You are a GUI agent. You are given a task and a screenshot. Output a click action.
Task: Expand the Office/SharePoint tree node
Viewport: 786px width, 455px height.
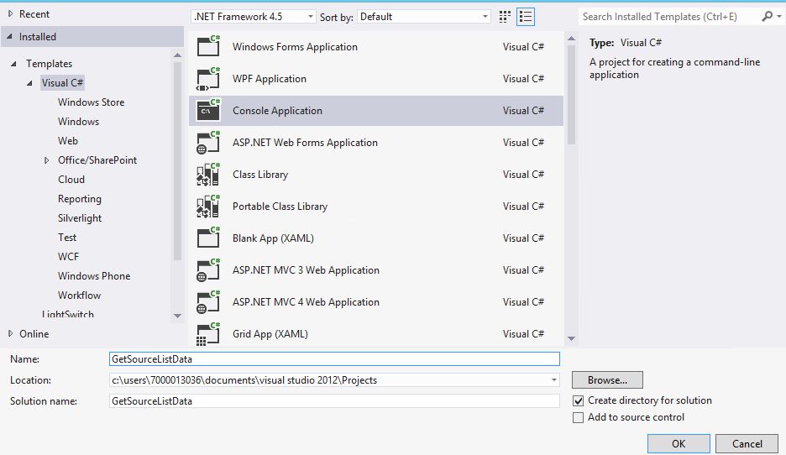pos(47,160)
